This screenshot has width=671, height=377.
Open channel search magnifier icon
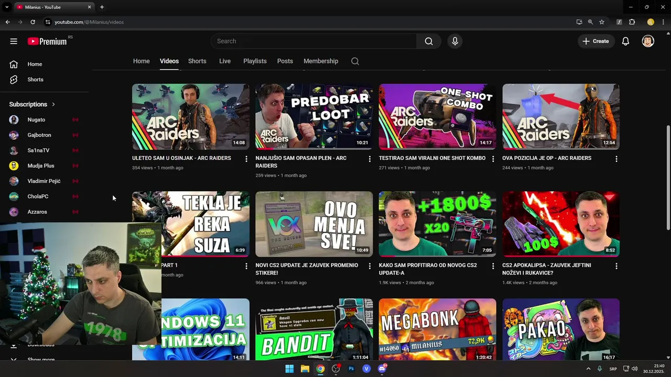[355, 61]
